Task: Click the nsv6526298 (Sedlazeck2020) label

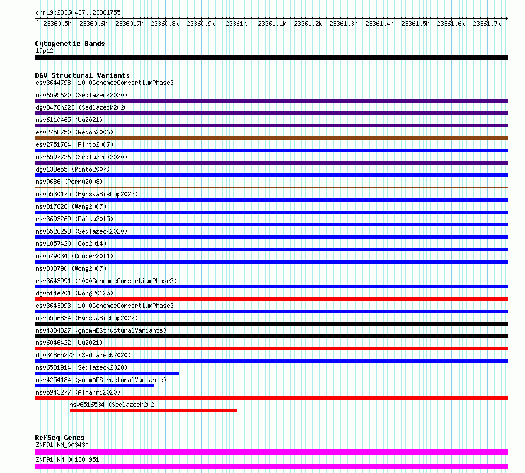Action: pos(81,231)
